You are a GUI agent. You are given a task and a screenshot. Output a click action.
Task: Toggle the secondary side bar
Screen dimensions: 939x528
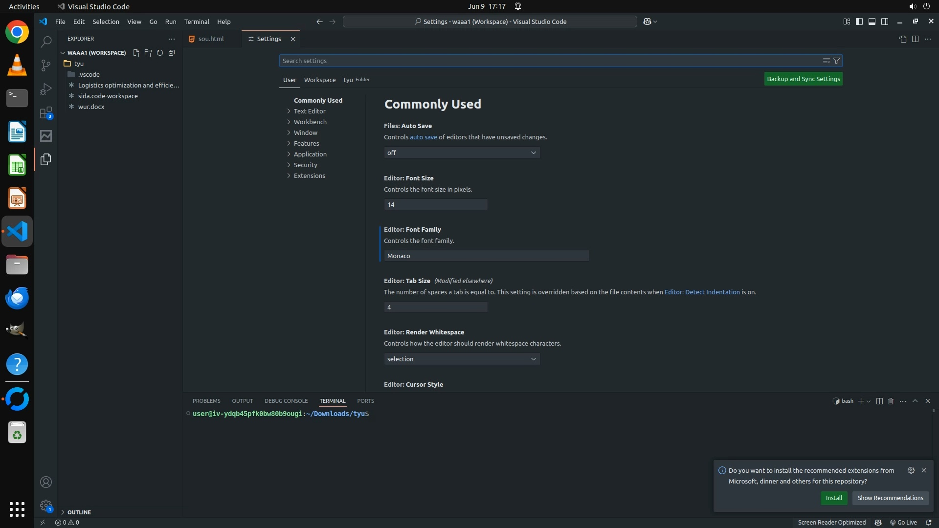tap(885, 22)
